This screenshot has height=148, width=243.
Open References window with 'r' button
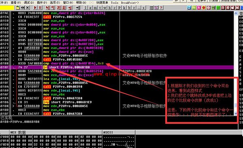[134, 8]
